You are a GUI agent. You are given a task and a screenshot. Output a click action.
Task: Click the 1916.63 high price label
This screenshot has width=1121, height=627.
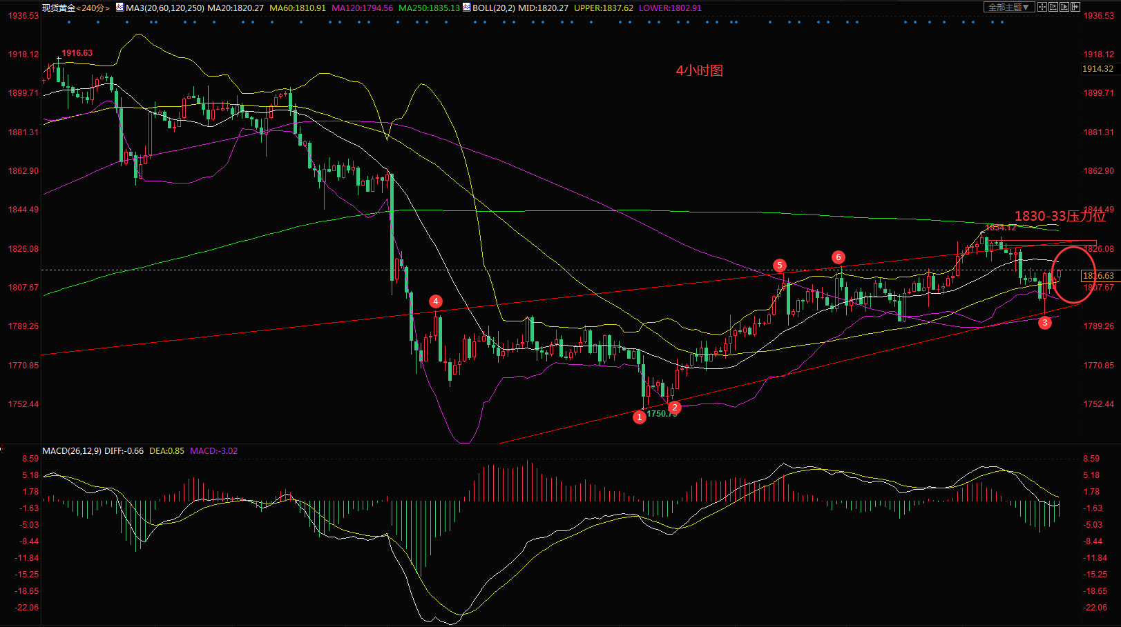tap(77, 52)
